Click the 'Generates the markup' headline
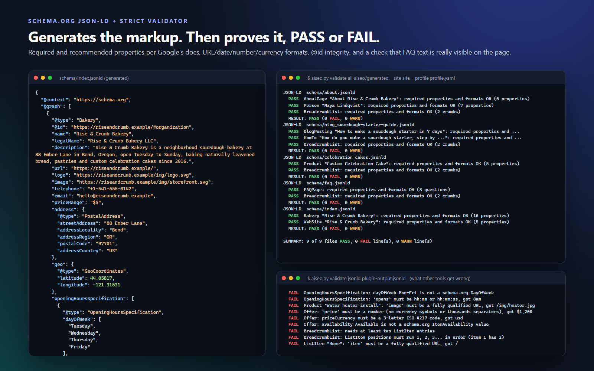The image size is (594, 371). 204,37
